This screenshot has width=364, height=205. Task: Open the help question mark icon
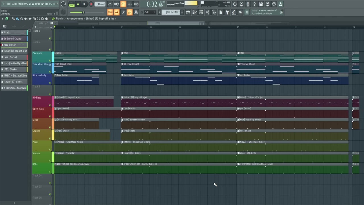[255, 4]
